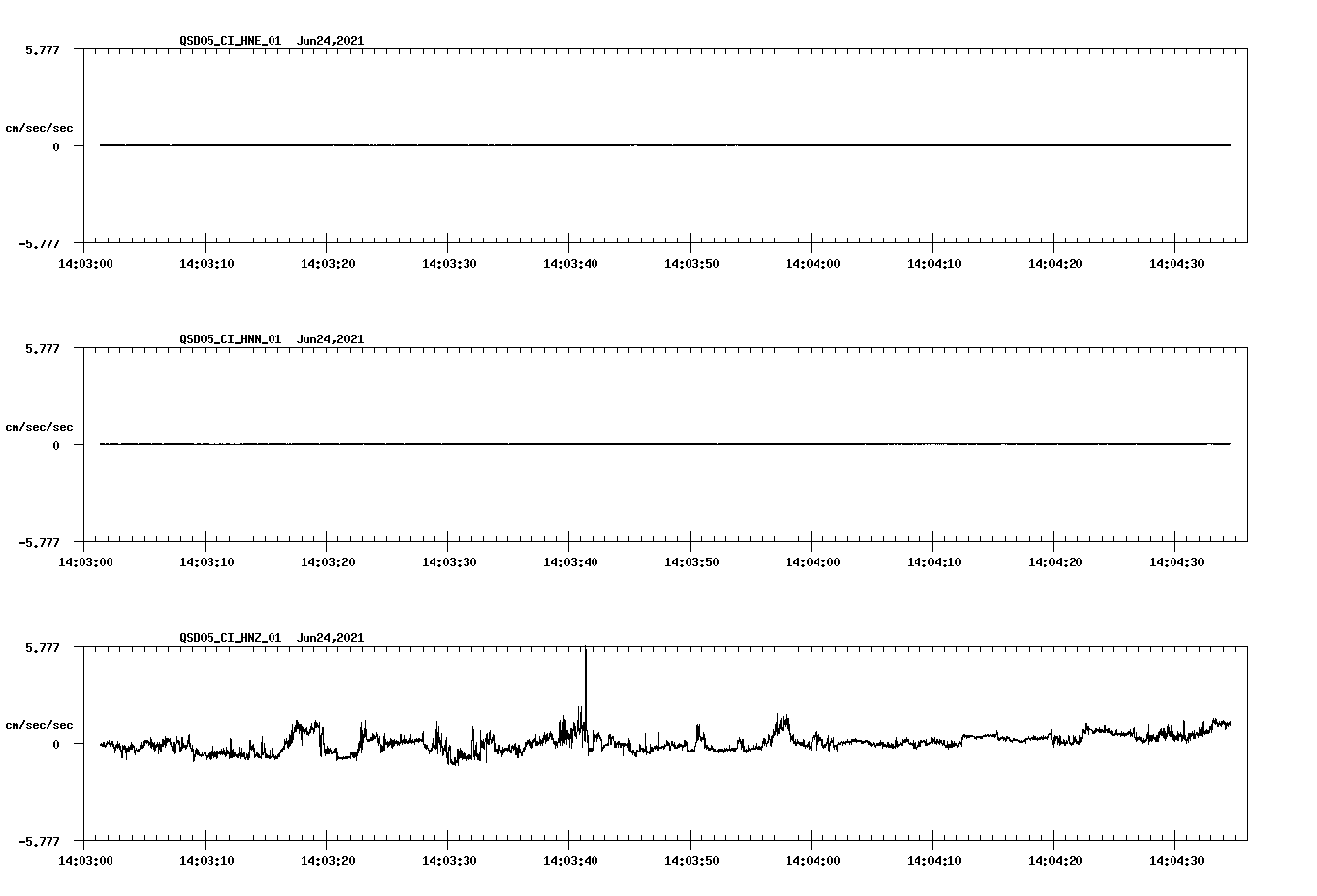Click cm/sec/sec unit label on HNN plot
Screen dimensions: 1317x896
[x=39, y=427]
